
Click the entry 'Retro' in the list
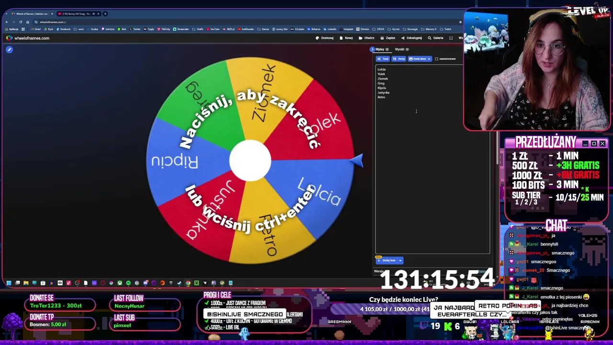click(381, 97)
